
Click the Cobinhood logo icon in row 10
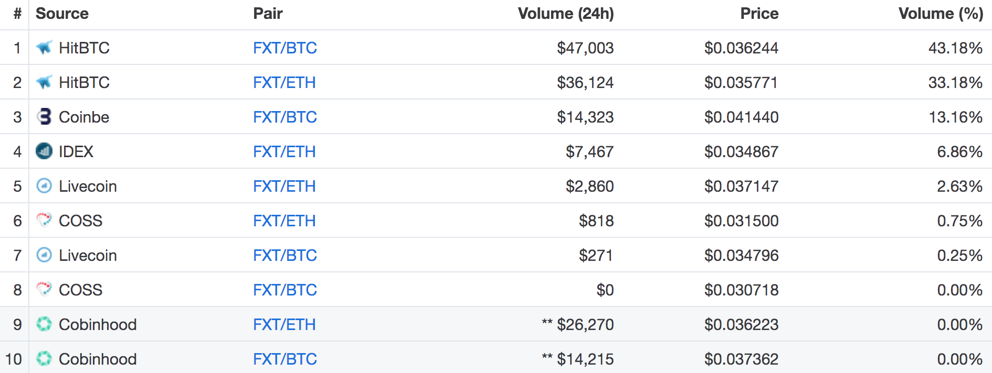44,359
